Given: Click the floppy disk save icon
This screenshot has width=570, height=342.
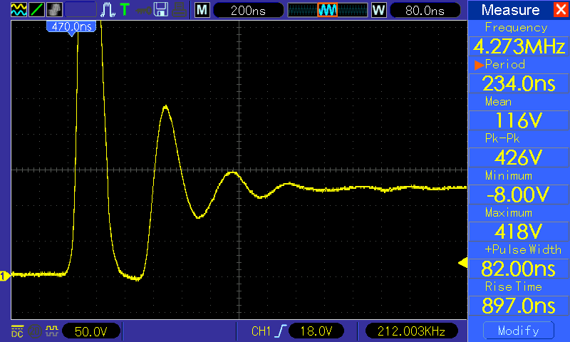Looking at the screenshot, I should pos(161,10).
